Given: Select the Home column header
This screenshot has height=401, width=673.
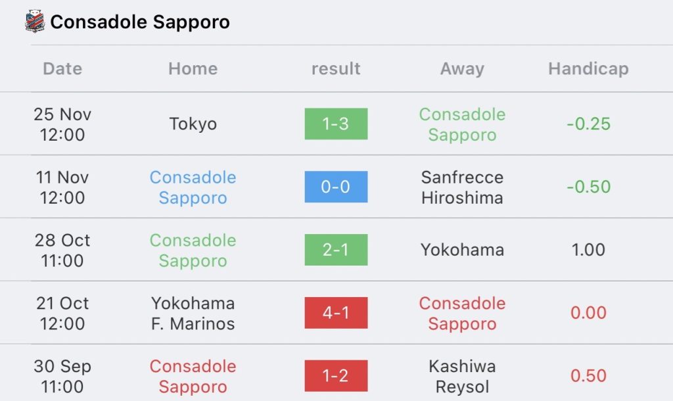Looking at the screenshot, I should (193, 68).
